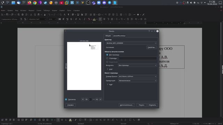Open Discord from the taskbar
The width and height of the screenshot is (223, 125).
coord(104,3)
